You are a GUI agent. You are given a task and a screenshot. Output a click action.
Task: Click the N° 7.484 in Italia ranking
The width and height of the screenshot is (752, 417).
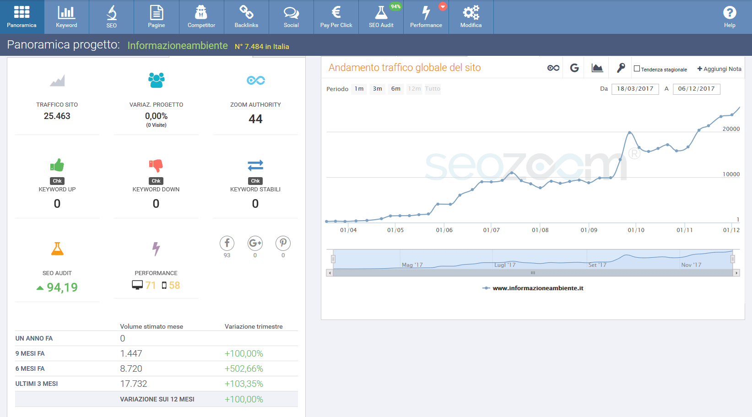(262, 46)
